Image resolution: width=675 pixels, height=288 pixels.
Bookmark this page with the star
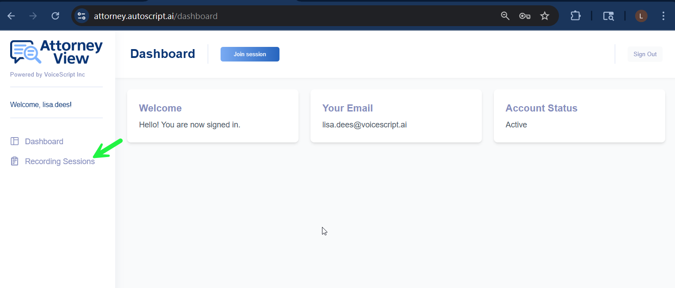point(545,16)
